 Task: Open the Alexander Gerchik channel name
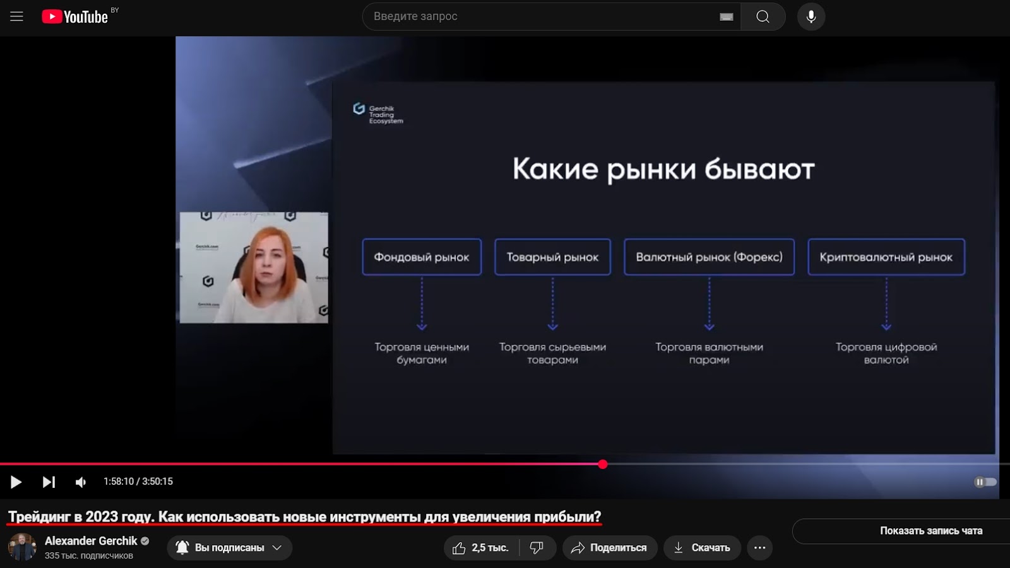tap(91, 541)
